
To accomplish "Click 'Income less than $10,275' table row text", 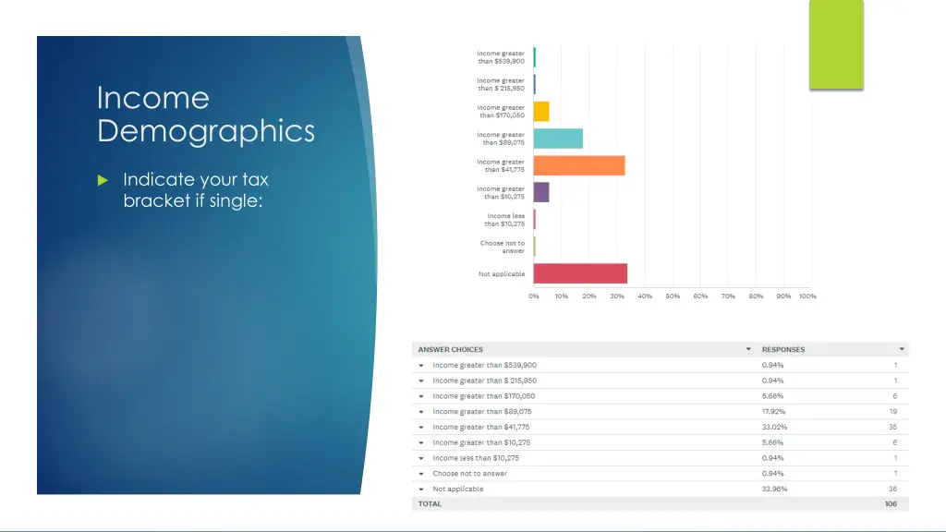I will tap(476, 458).
